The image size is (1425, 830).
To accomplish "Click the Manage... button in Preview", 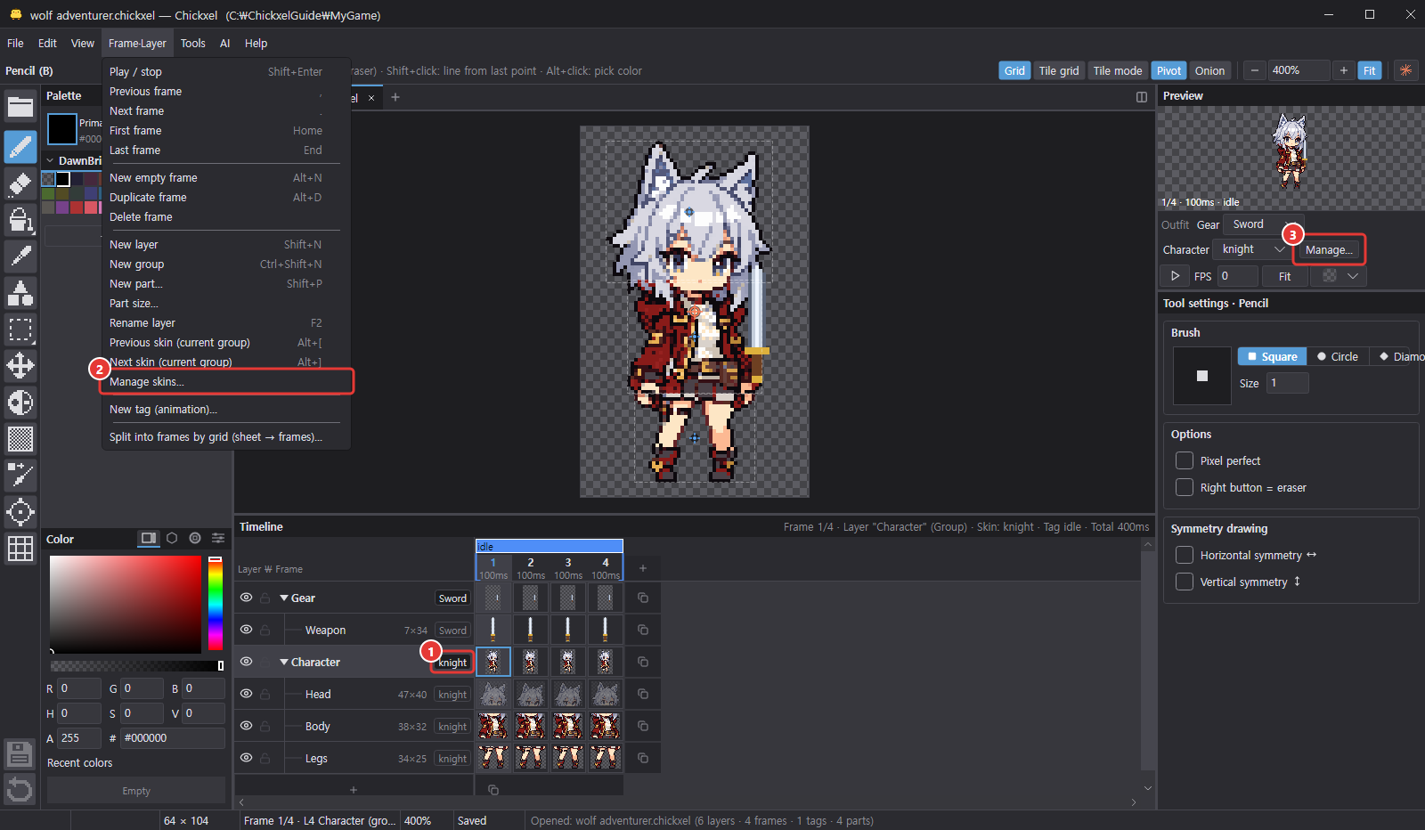I will coord(1329,250).
